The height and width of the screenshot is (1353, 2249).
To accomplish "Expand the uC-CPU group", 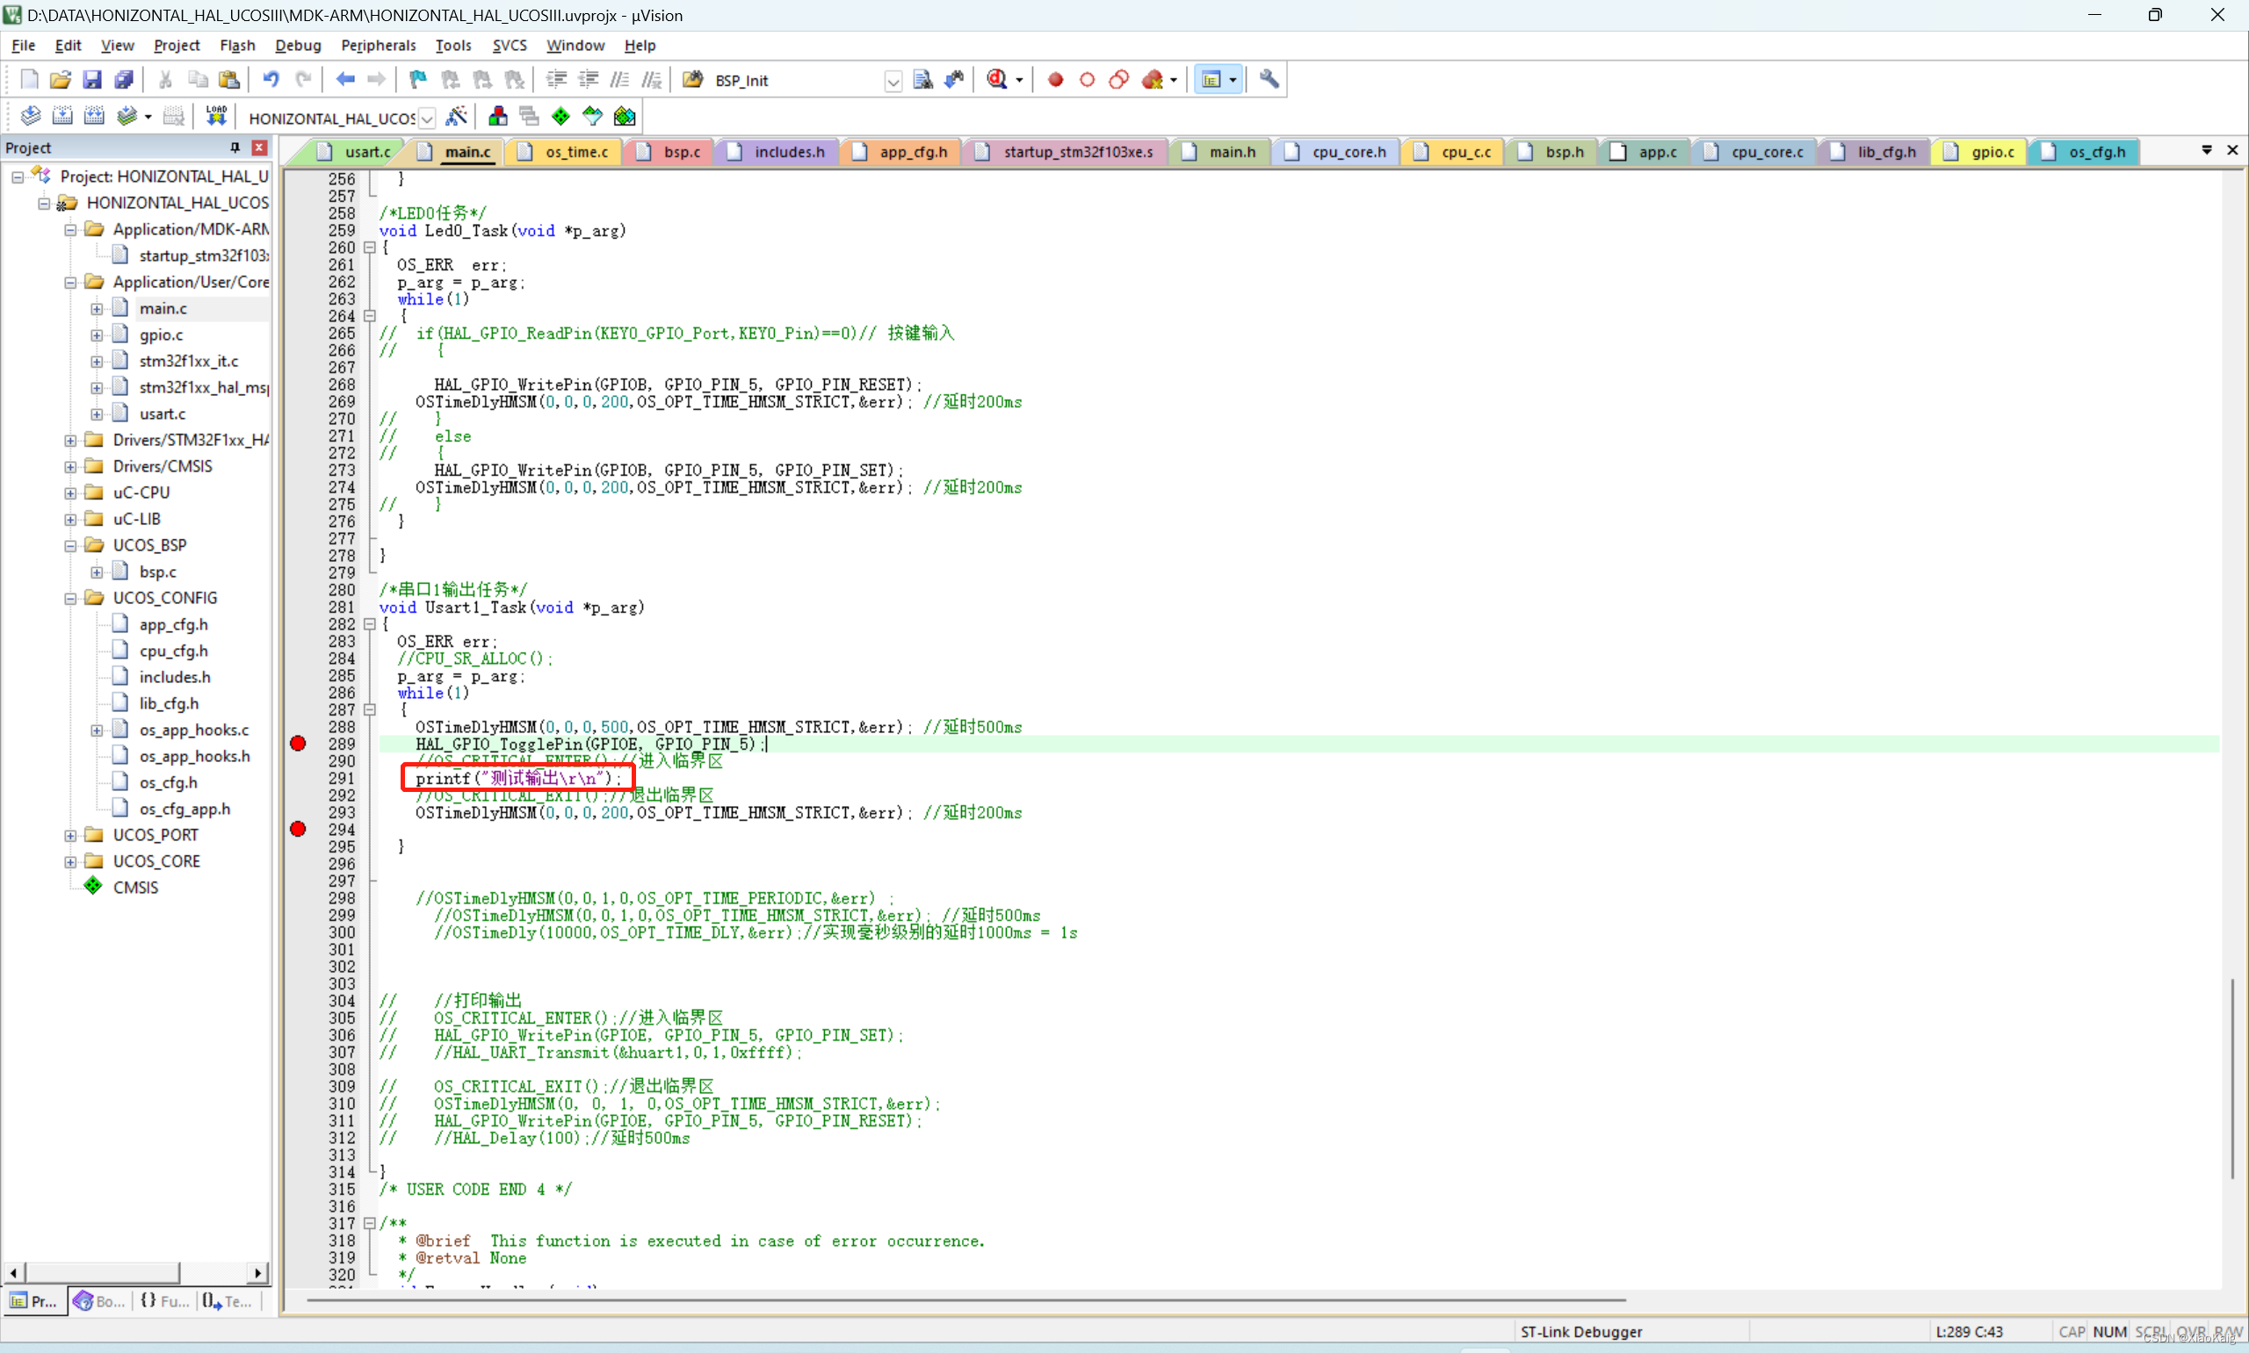I will (69, 493).
